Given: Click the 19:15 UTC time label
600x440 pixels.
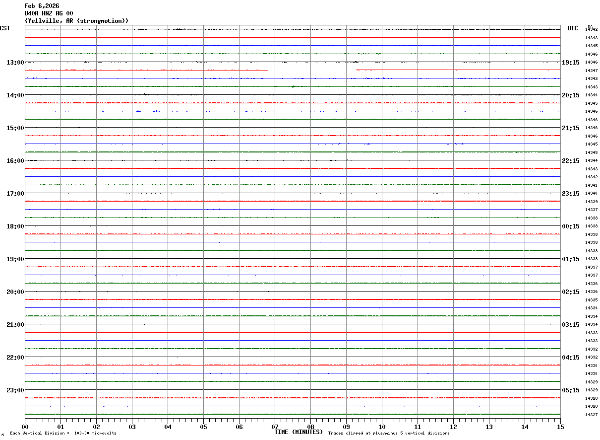Looking at the screenshot, I should tap(570, 63).
